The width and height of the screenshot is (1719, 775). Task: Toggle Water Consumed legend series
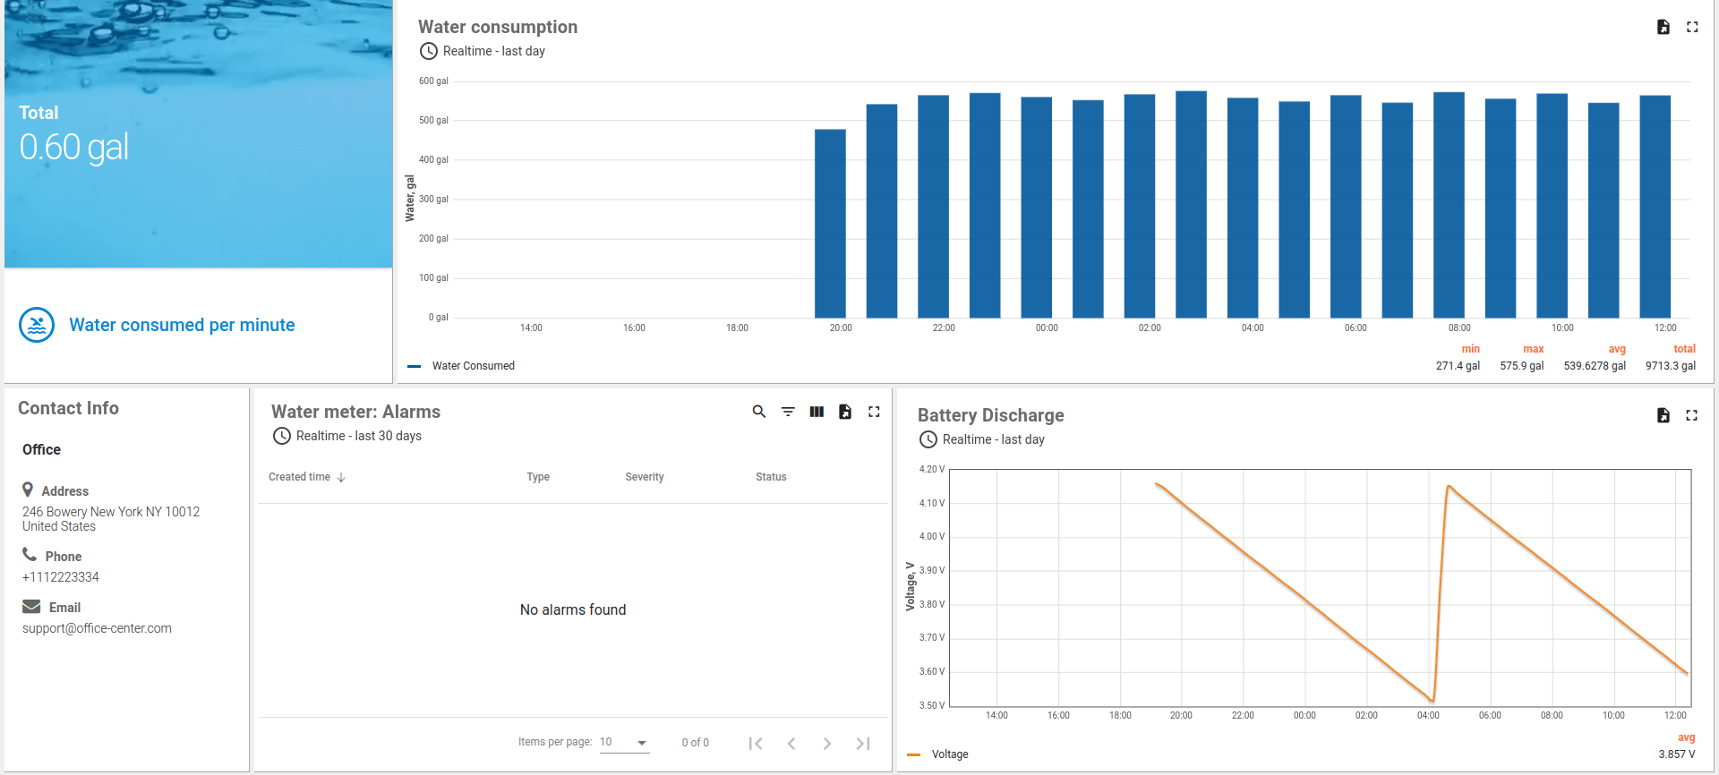[473, 366]
